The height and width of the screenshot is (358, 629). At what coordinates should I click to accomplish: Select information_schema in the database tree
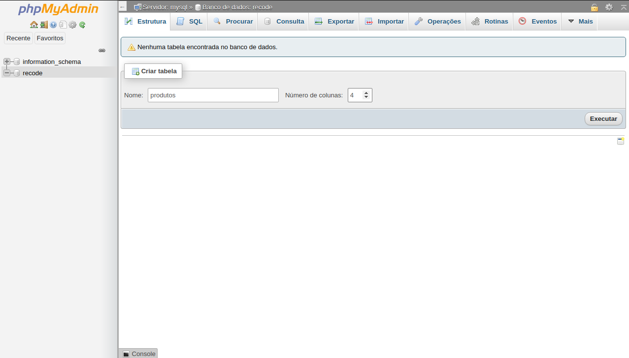click(52, 61)
